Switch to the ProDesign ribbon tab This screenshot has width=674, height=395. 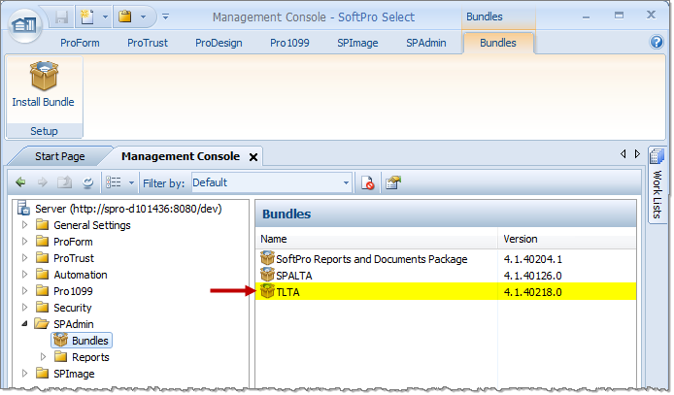coord(219,43)
